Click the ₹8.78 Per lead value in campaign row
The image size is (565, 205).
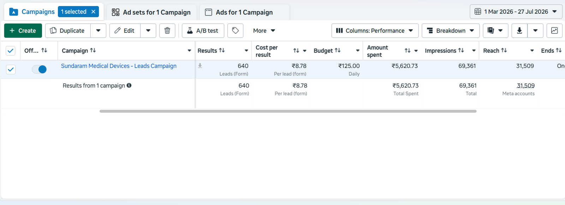[299, 66]
